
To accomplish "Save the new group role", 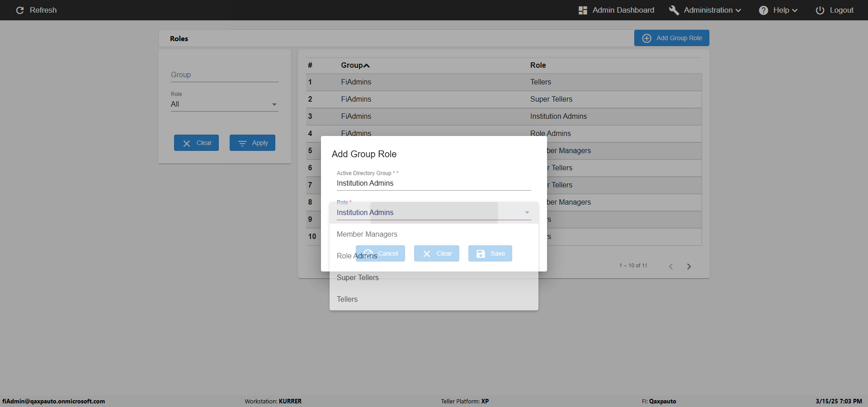I will [x=490, y=253].
